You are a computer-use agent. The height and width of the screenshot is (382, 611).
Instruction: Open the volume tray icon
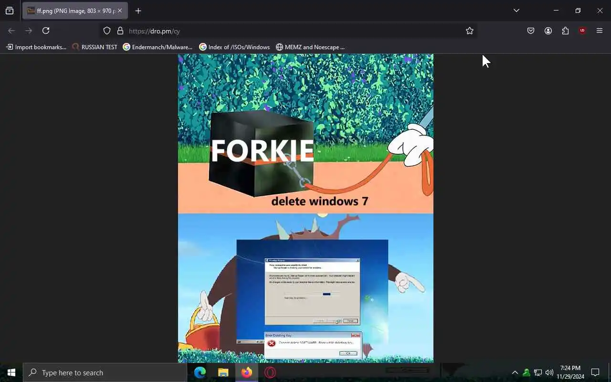pos(549,372)
